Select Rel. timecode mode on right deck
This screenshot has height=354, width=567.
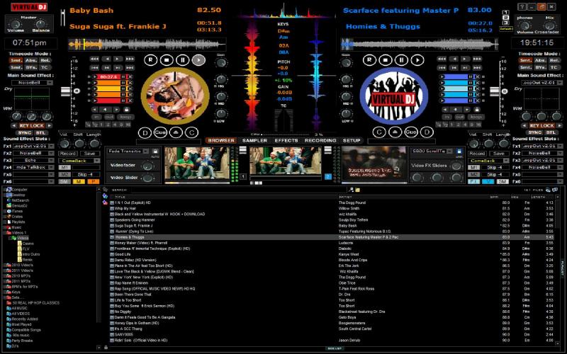[x=554, y=61]
